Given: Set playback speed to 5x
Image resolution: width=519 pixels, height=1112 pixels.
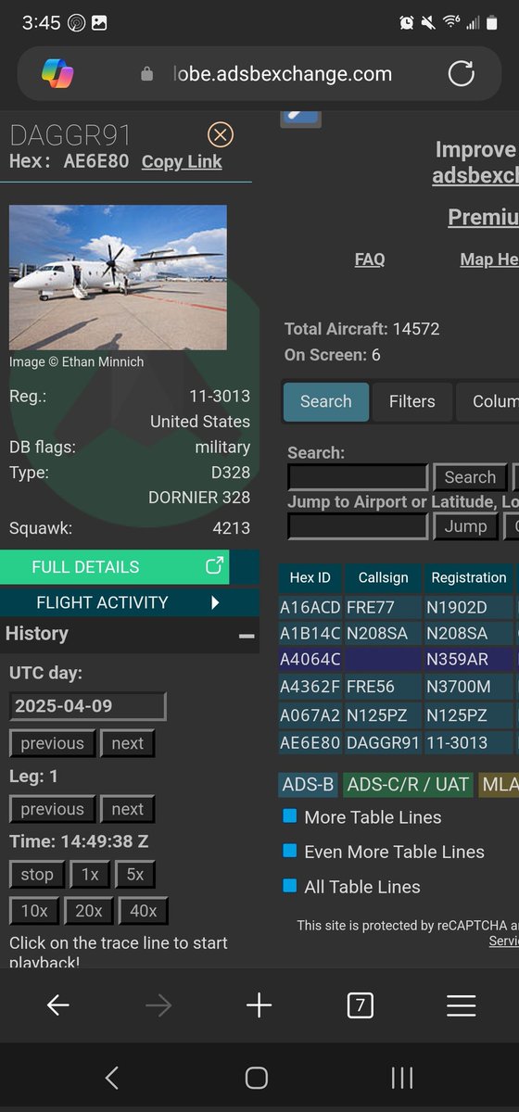Looking at the screenshot, I should pos(135,875).
